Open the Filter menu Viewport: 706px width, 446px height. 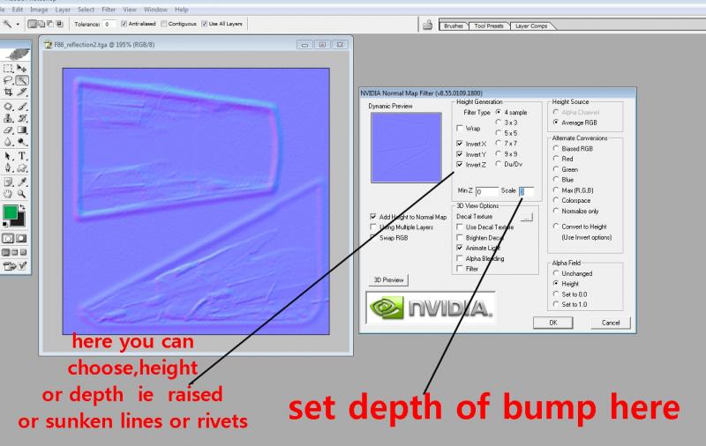[x=109, y=10]
